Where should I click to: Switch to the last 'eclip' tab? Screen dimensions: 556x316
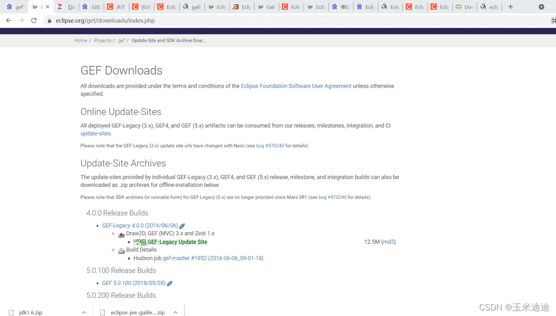pos(489,7)
